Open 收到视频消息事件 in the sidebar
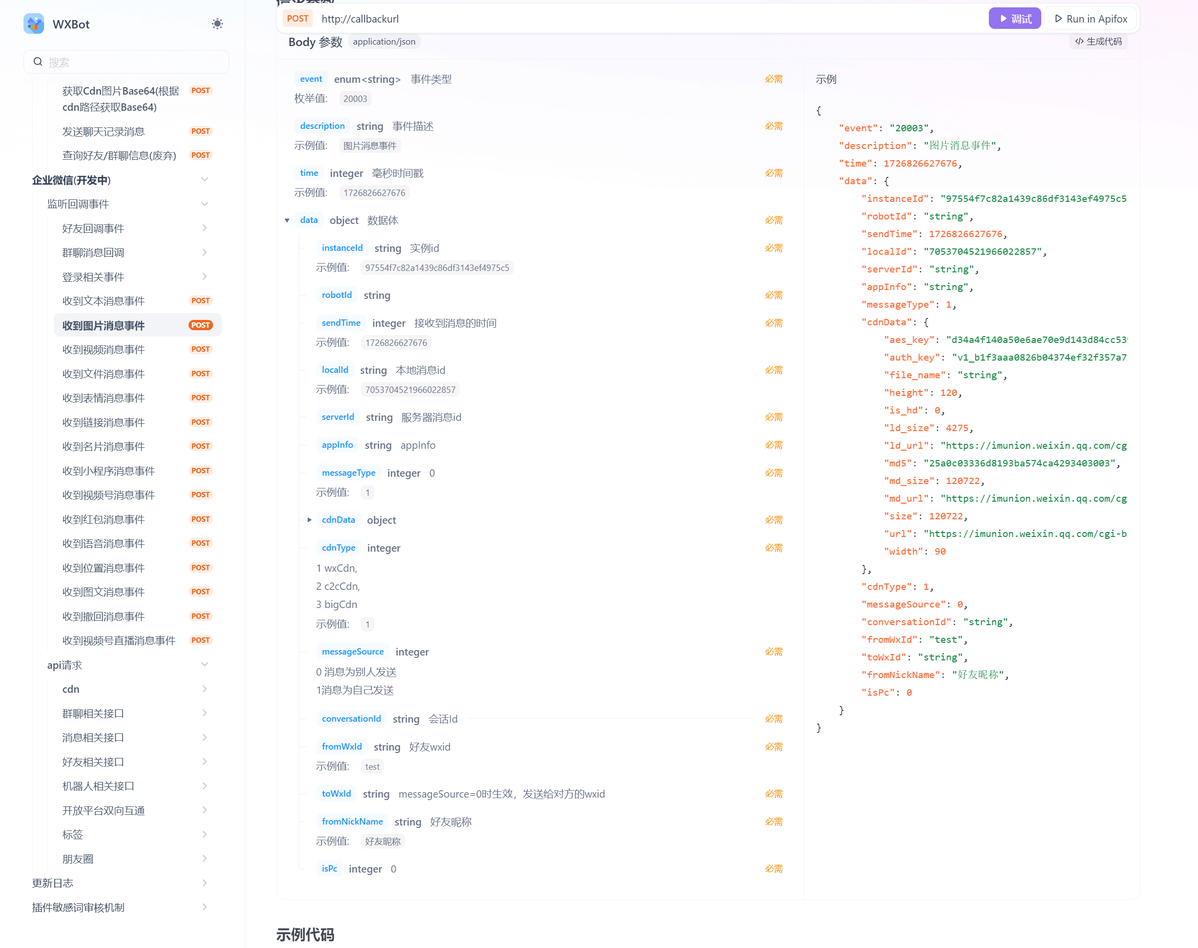The image size is (1198, 948). pyautogui.click(x=104, y=350)
